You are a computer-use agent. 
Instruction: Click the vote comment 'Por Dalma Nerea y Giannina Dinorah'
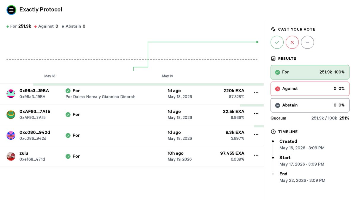coord(101,97)
